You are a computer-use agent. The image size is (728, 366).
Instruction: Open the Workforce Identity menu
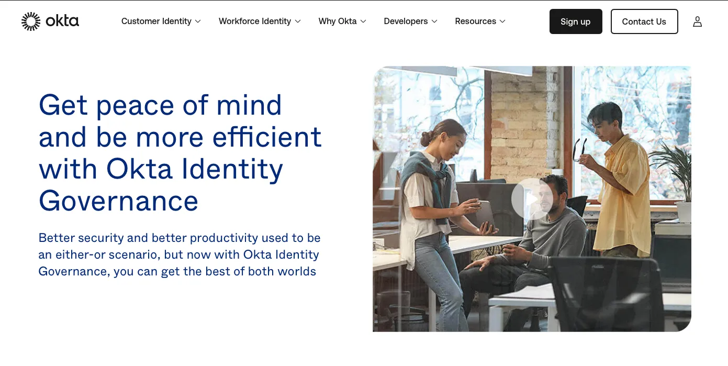tap(260, 21)
